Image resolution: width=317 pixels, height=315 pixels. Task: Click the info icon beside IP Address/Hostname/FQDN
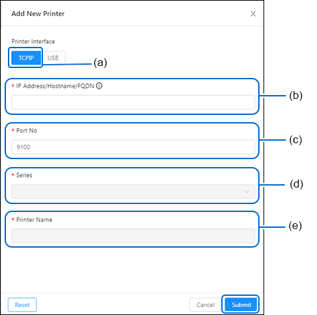99,86
